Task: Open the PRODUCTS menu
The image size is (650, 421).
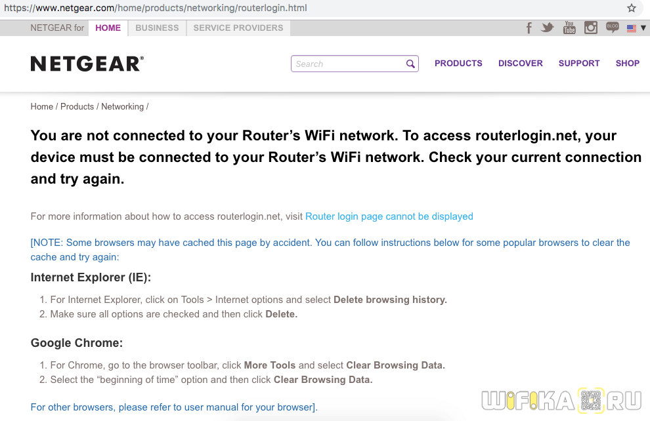Action: pyautogui.click(x=458, y=64)
